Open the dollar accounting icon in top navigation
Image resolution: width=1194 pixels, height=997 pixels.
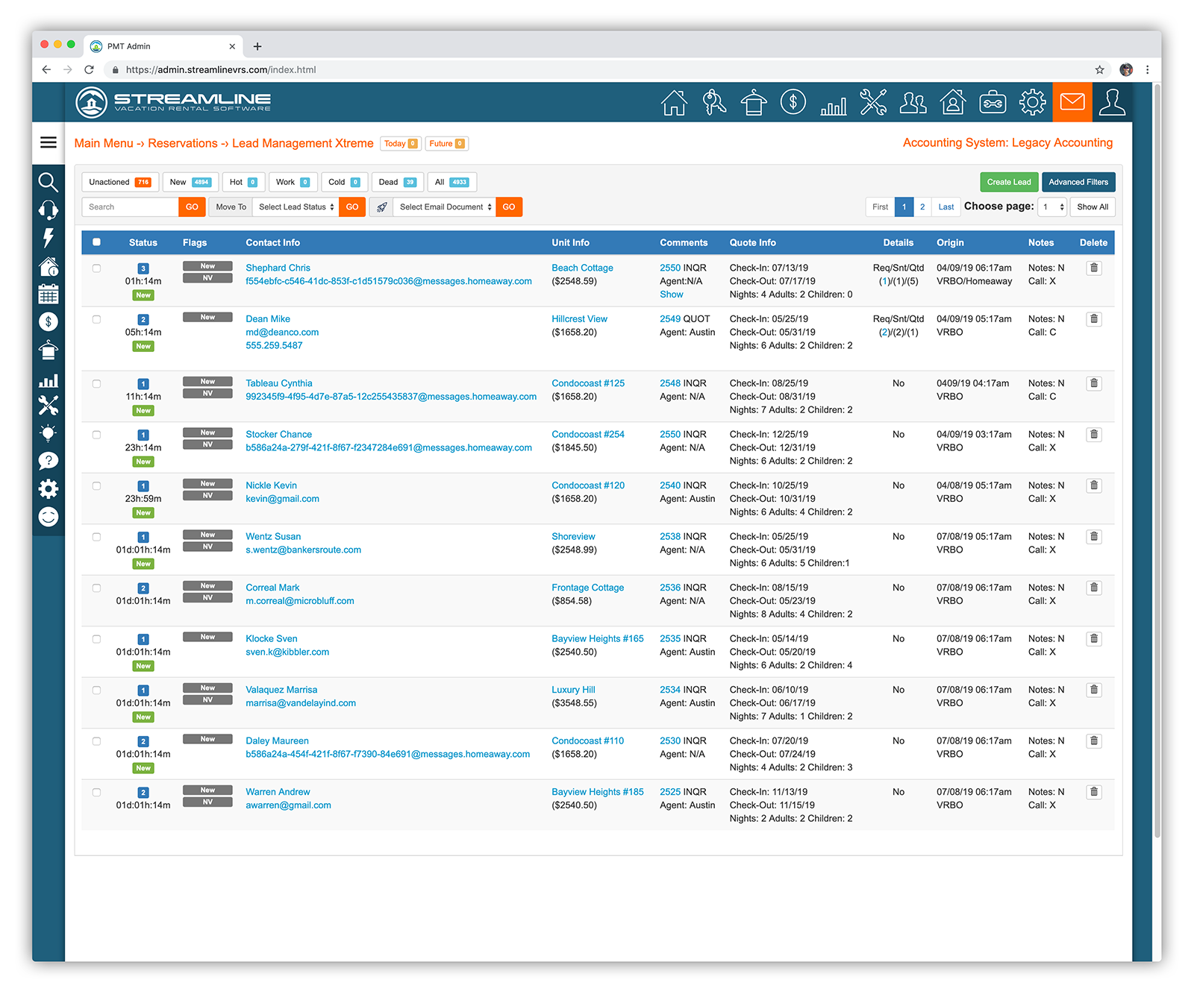pyautogui.click(x=793, y=102)
